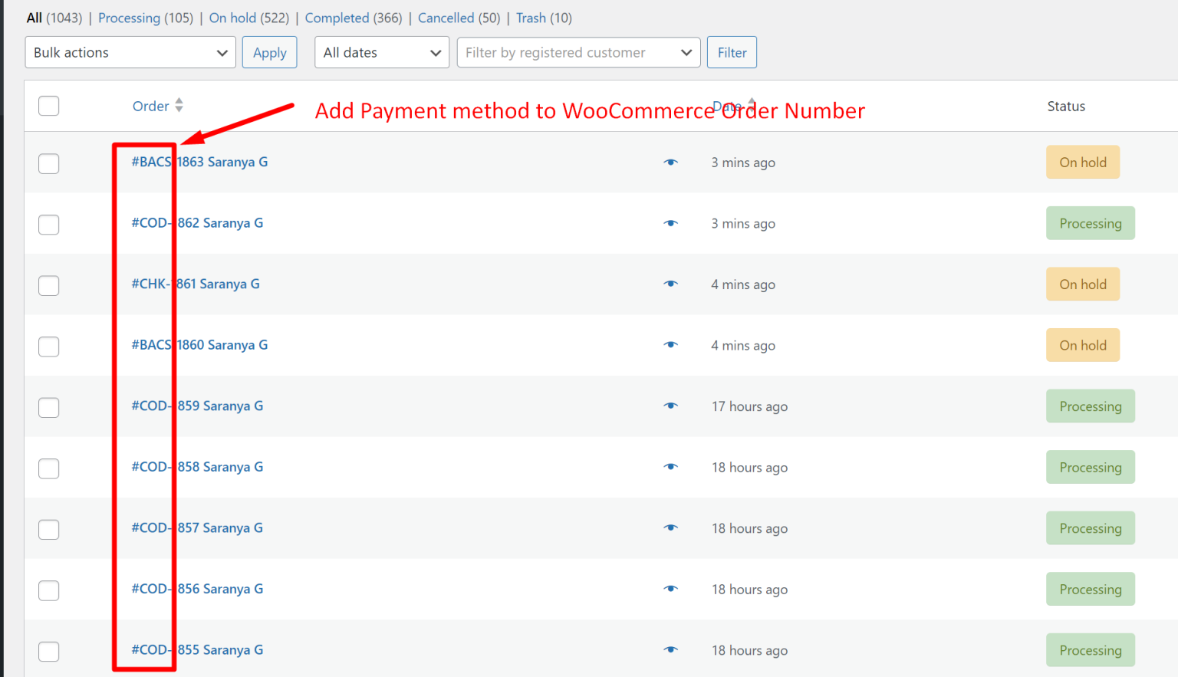Preview order #COD-1858 with the eye icon

671,467
